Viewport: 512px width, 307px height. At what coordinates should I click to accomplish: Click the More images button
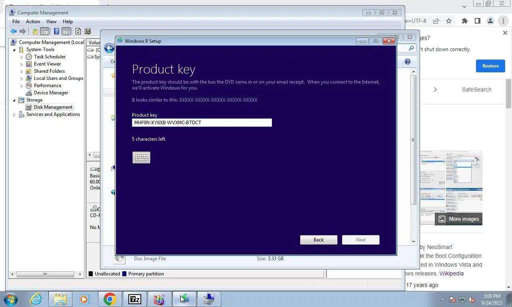(458, 219)
